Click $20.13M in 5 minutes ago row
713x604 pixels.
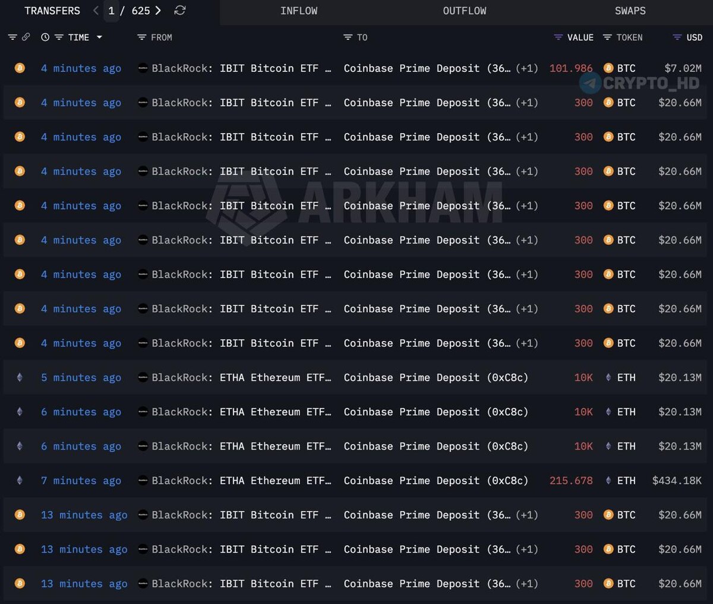coord(680,378)
